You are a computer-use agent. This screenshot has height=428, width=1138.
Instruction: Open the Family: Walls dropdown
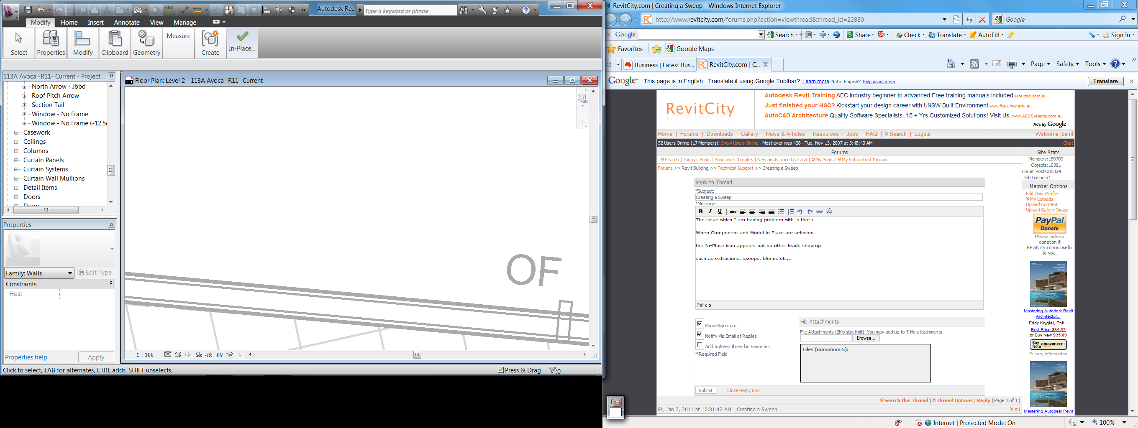39,273
